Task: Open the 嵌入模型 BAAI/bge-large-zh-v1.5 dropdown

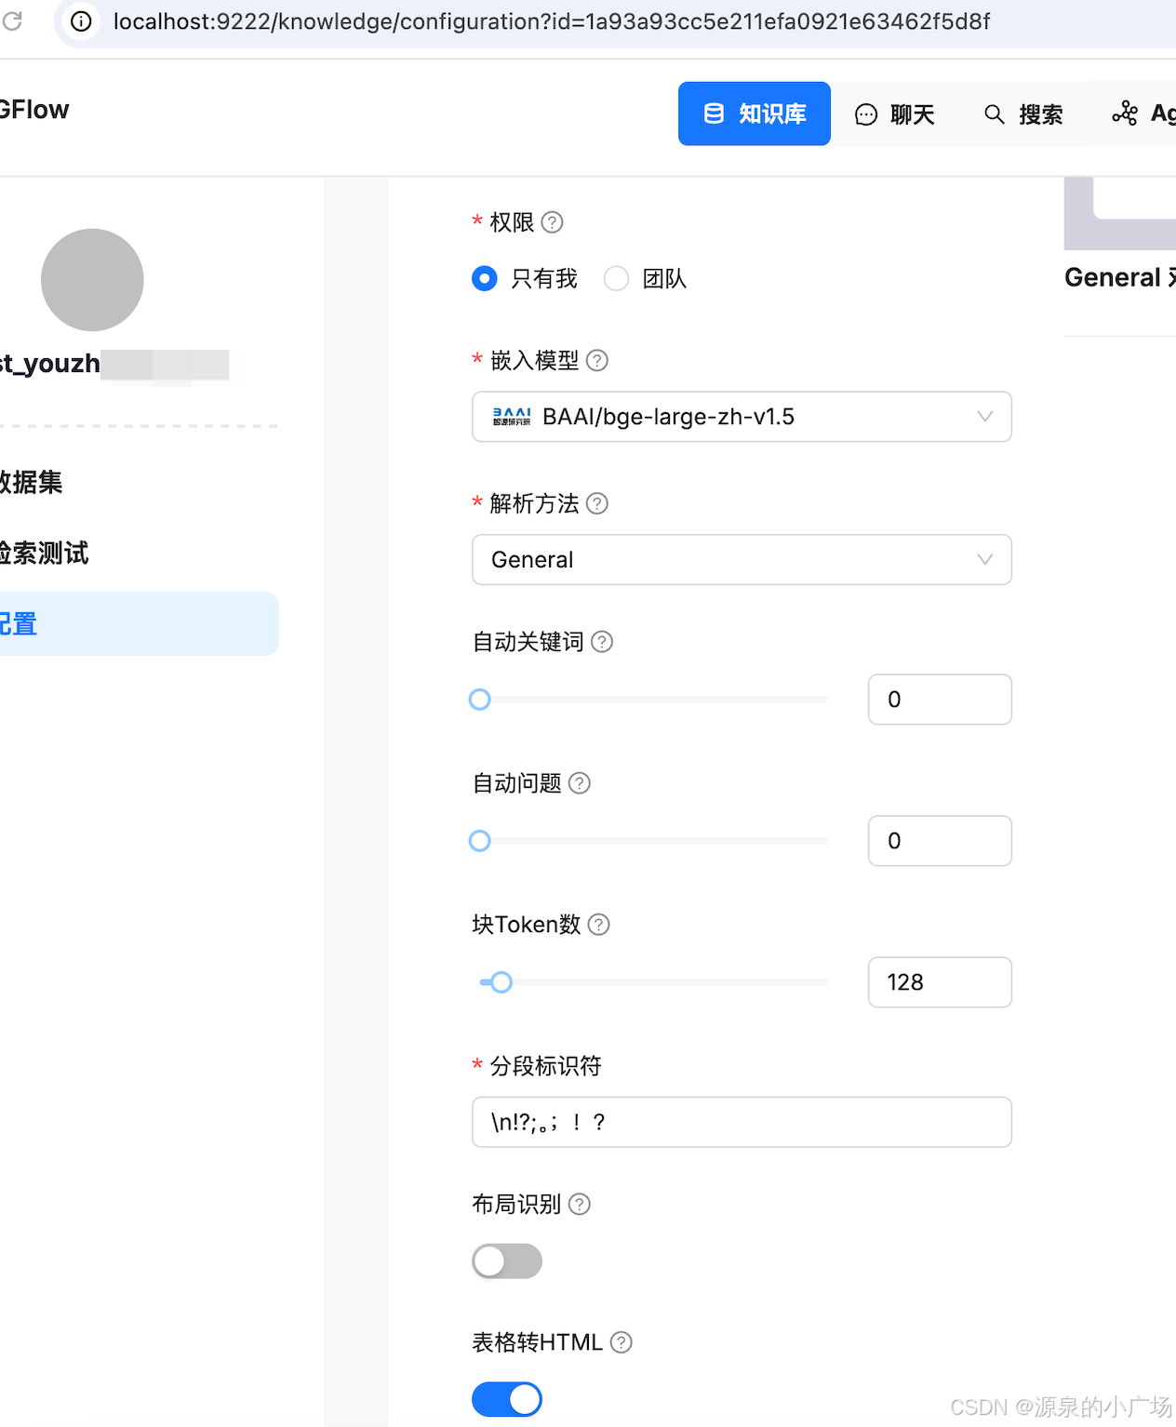Action: click(742, 417)
